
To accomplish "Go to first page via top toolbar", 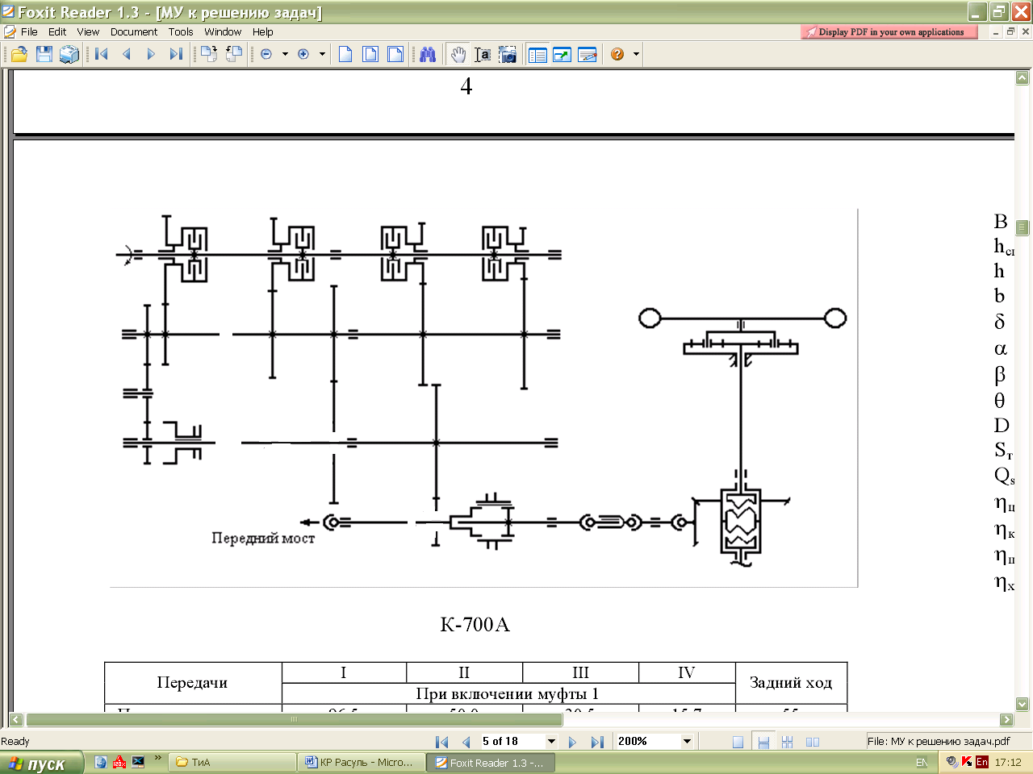I will click(x=102, y=54).
